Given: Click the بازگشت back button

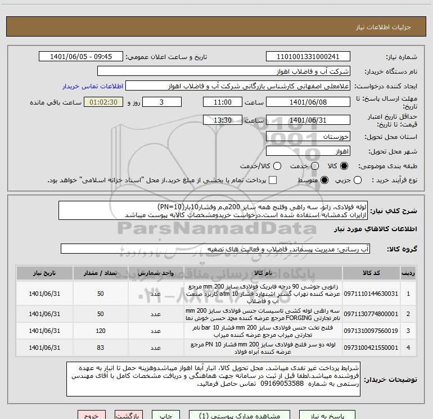Looking at the screenshot, I should 129,415.
